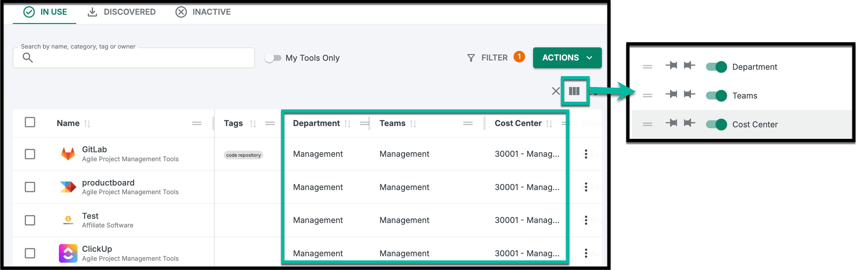Open kebab menu for GitLab row

point(586,154)
